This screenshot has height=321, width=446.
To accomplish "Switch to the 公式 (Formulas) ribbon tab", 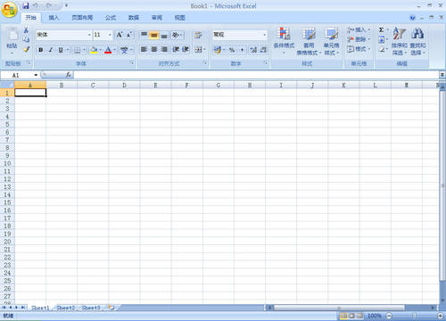I will coord(111,18).
